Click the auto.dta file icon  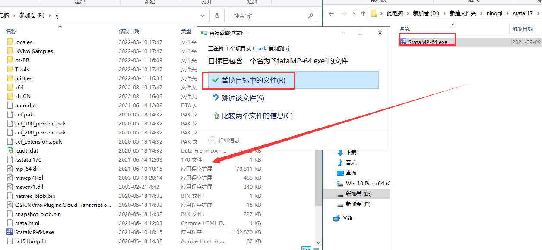coord(10,105)
